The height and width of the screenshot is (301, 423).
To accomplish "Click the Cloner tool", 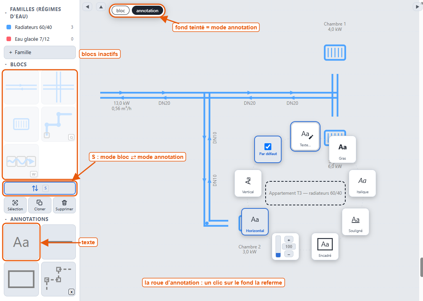I will point(40,205).
